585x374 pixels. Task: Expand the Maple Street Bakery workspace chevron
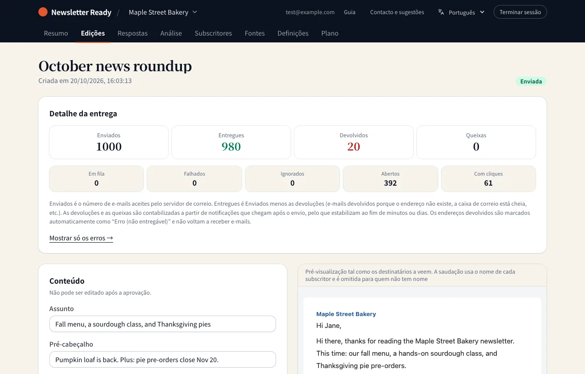pyautogui.click(x=195, y=12)
